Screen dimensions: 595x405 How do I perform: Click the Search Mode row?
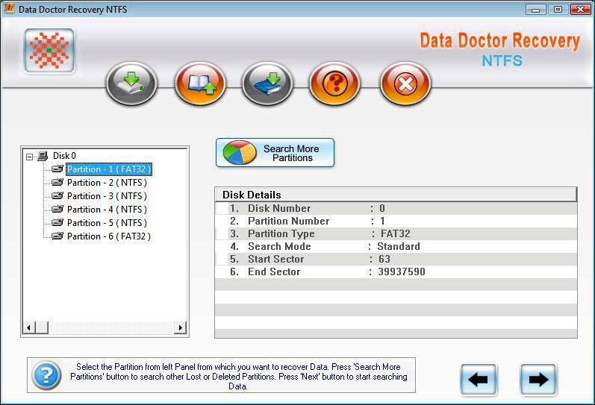(x=396, y=246)
